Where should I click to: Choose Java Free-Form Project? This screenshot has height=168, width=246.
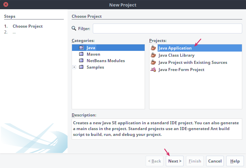click(x=182, y=70)
